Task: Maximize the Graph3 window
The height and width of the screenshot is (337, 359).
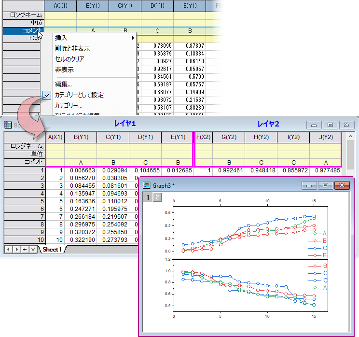Action: (x=325, y=185)
